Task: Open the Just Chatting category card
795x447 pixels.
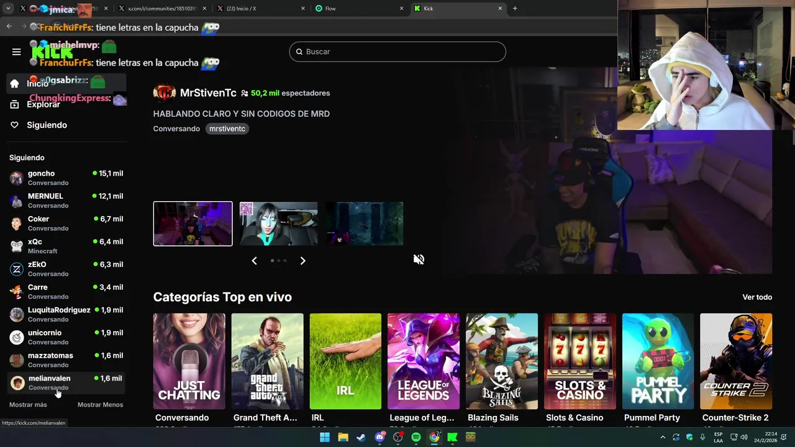Action: [189, 361]
